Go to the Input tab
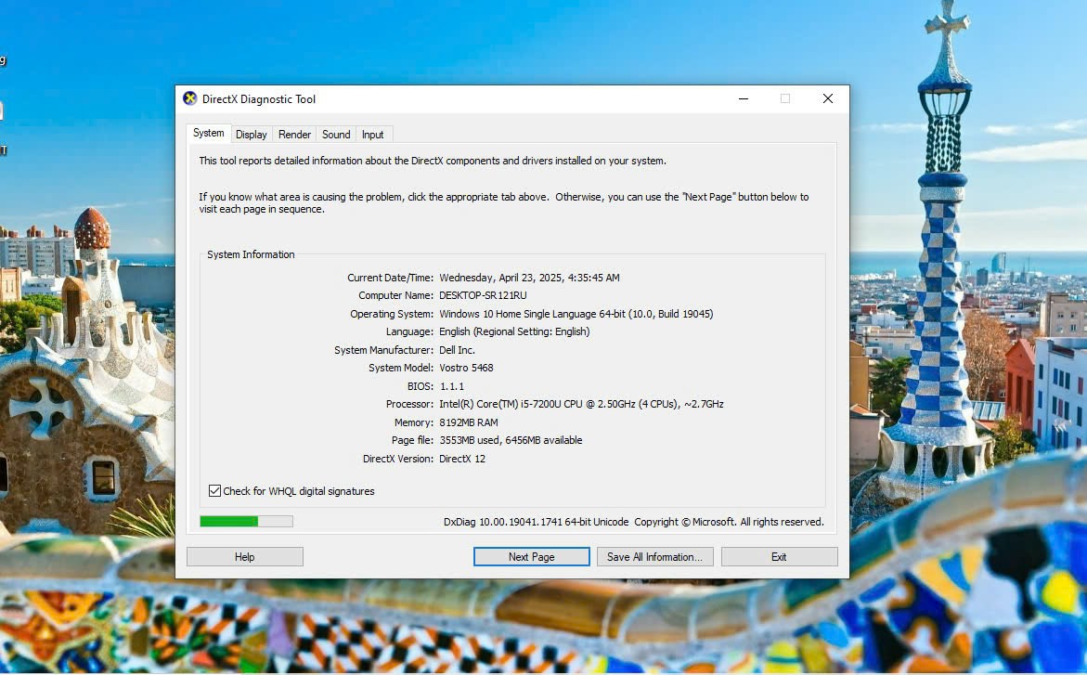The height and width of the screenshot is (675, 1087). pos(372,135)
